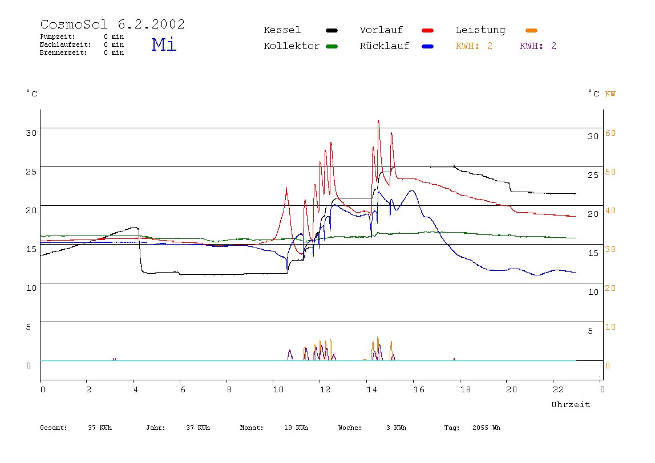Viewport: 655px width, 463px height.
Task: Click hour tick '14' on the time axis
Action: click(372, 389)
